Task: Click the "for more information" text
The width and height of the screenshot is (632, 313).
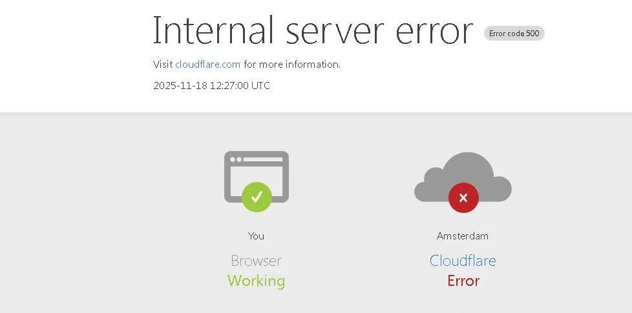Action: 291,65
